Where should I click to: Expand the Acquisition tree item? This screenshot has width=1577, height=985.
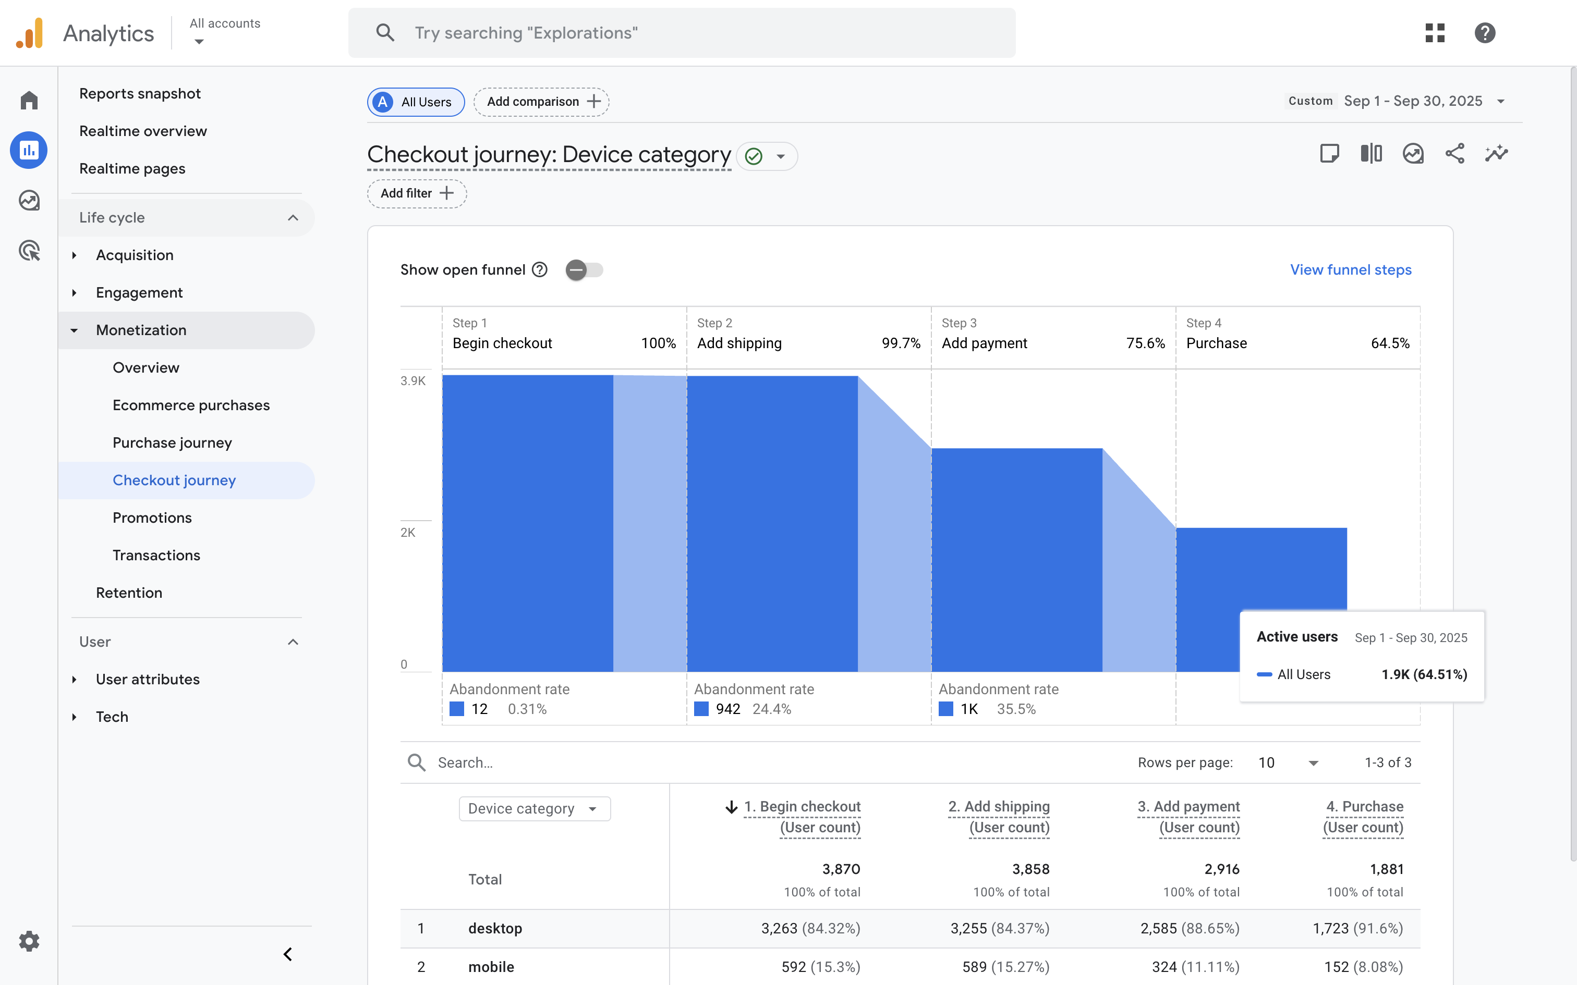(74, 255)
